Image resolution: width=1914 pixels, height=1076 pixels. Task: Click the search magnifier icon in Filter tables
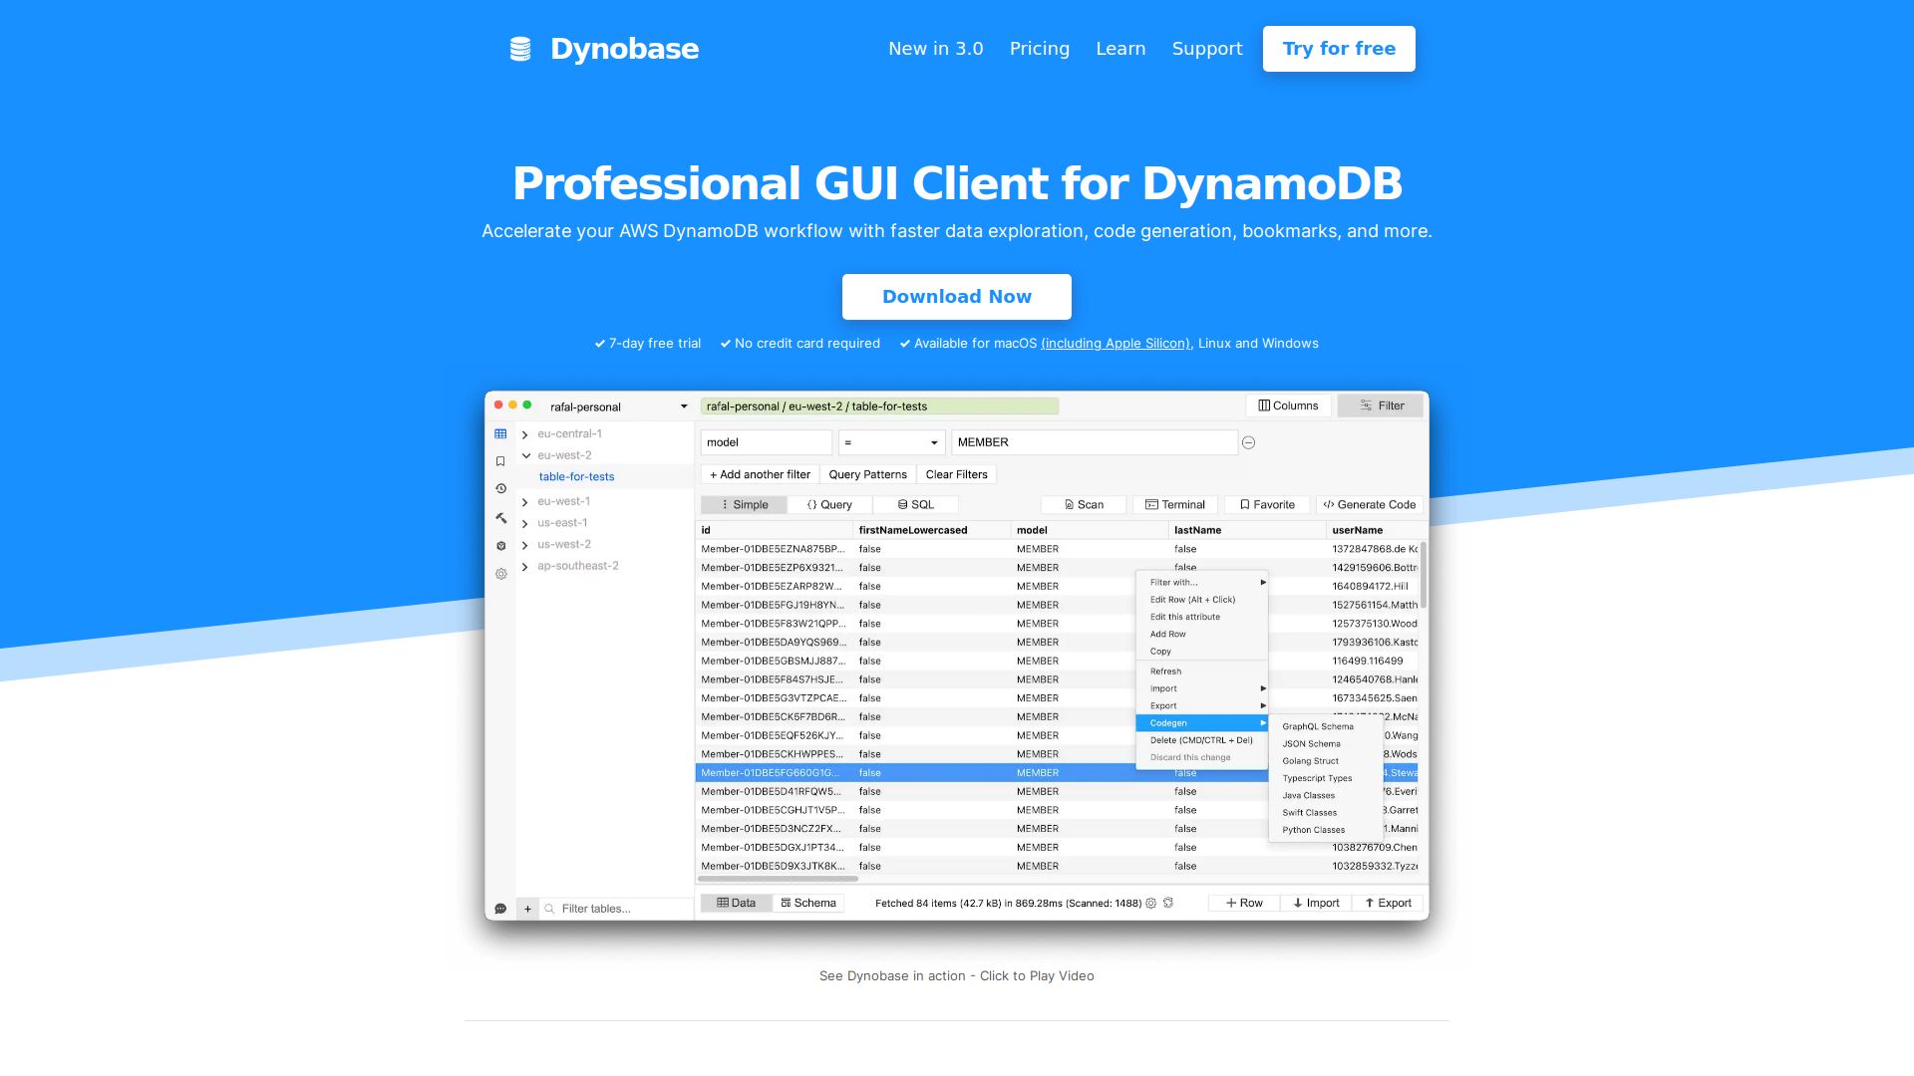549,909
